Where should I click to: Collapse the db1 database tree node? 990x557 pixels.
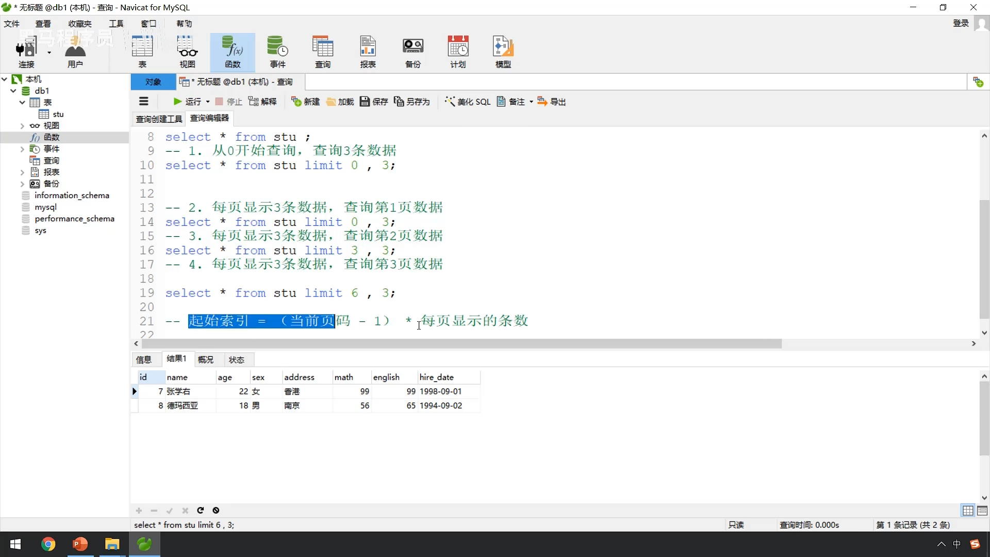click(x=13, y=91)
